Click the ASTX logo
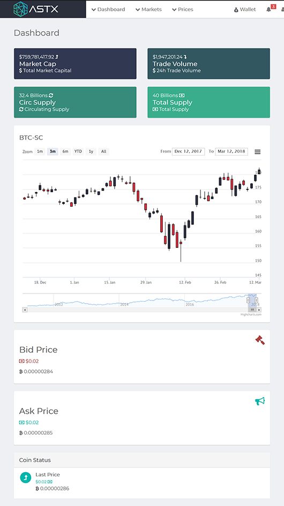Screen dimensions: 284x506 coord(36,9)
